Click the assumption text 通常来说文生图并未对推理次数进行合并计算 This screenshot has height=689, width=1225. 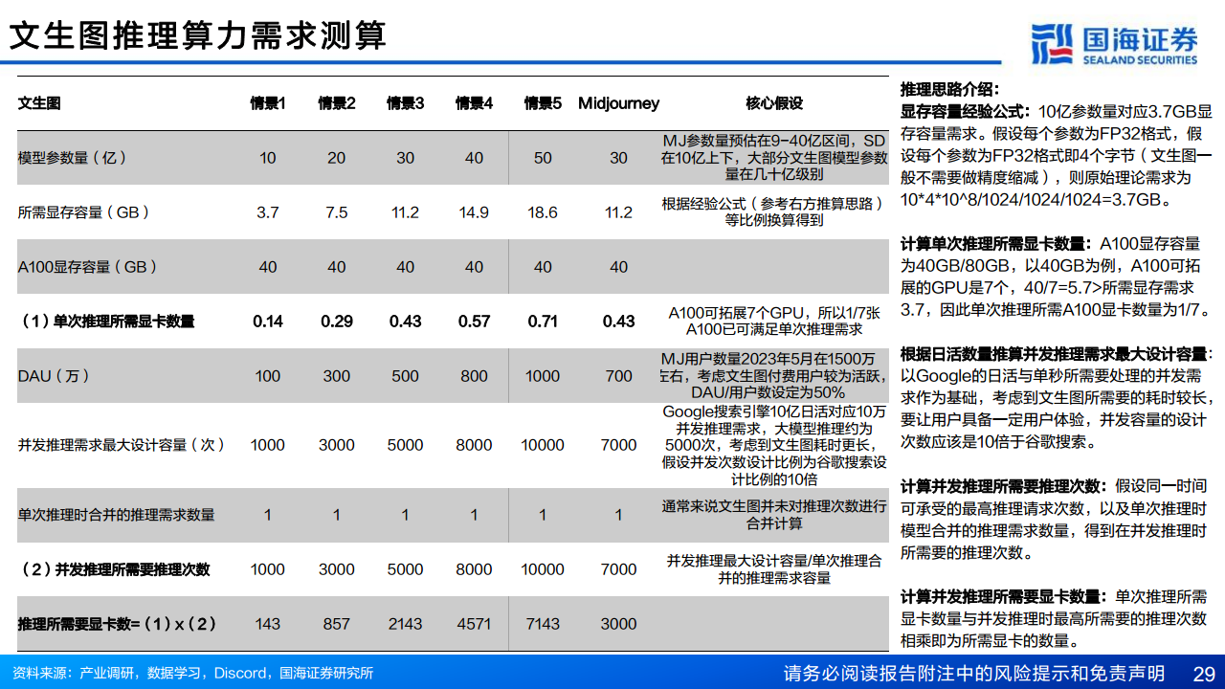774,515
